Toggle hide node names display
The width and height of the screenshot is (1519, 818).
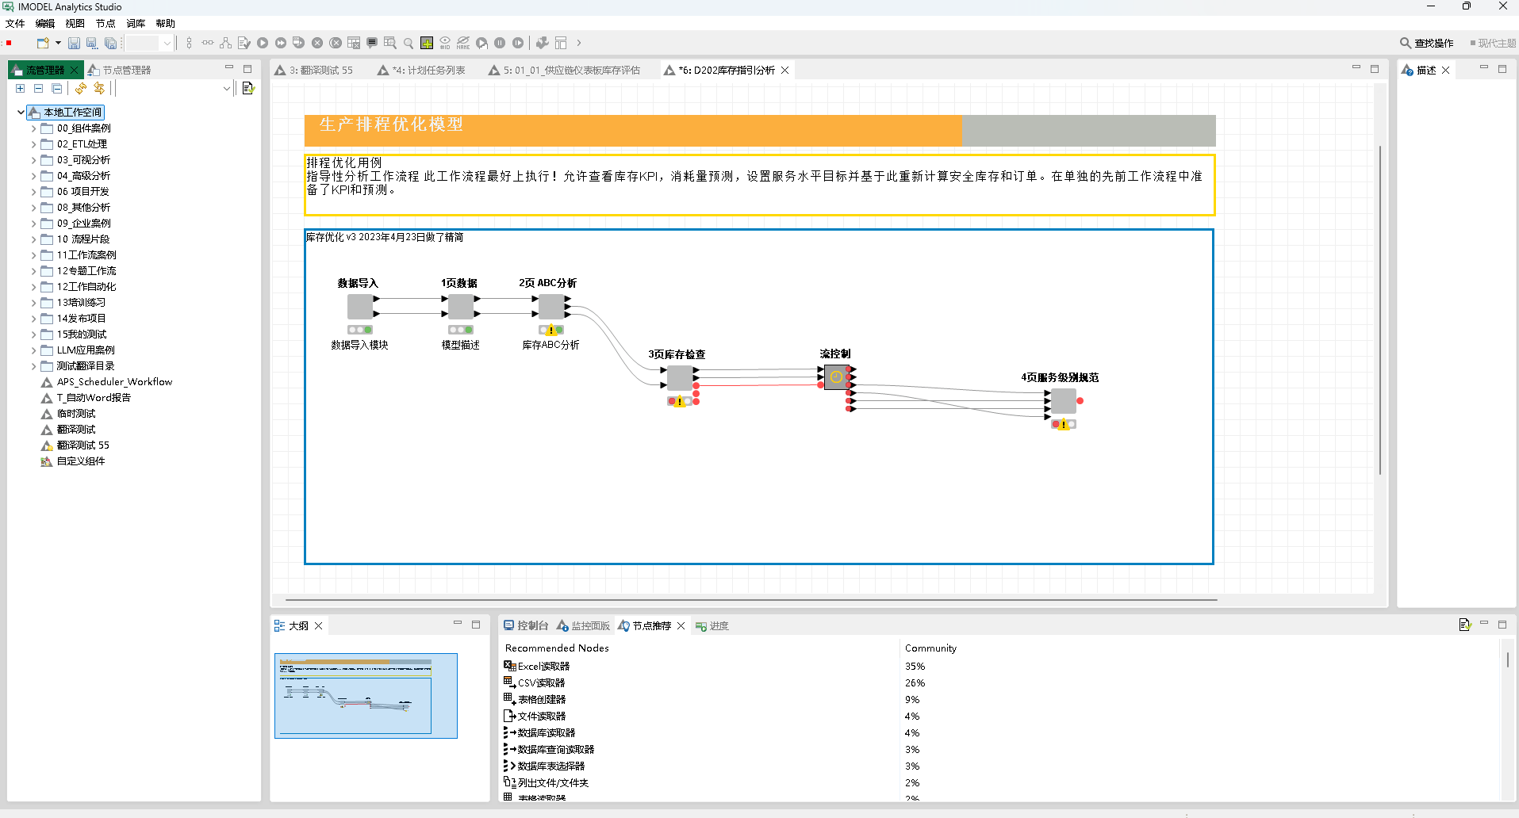463,43
